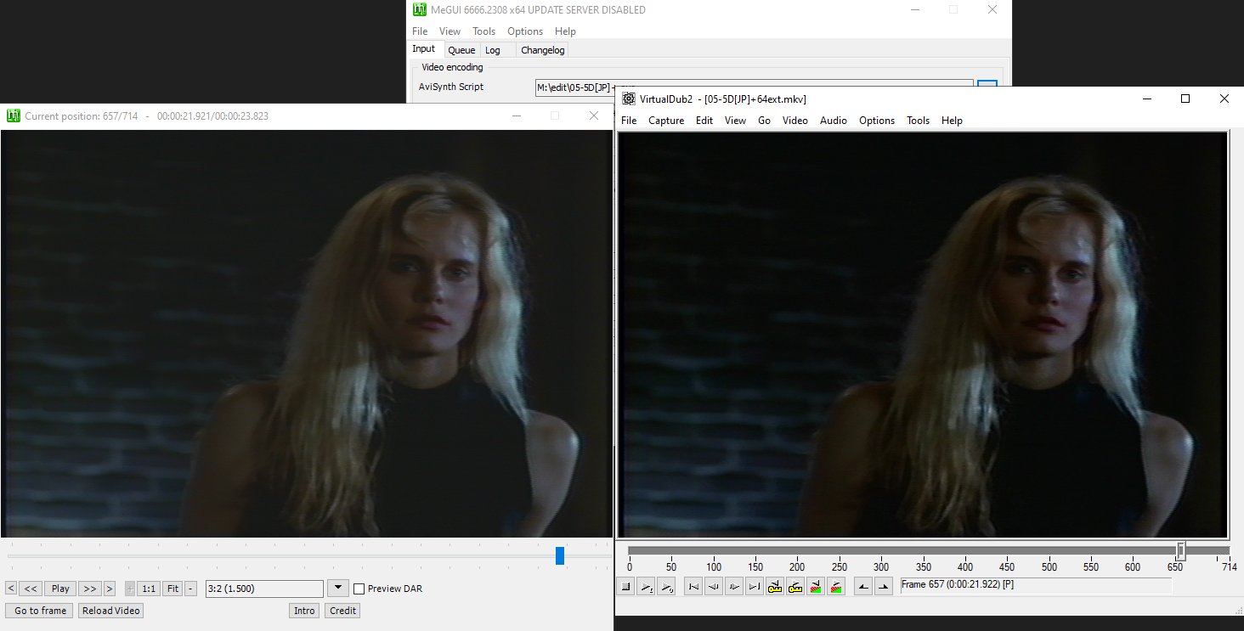Click the 'Frame 657 (0:00:21.922) [P]' status field

click(x=1036, y=586)
